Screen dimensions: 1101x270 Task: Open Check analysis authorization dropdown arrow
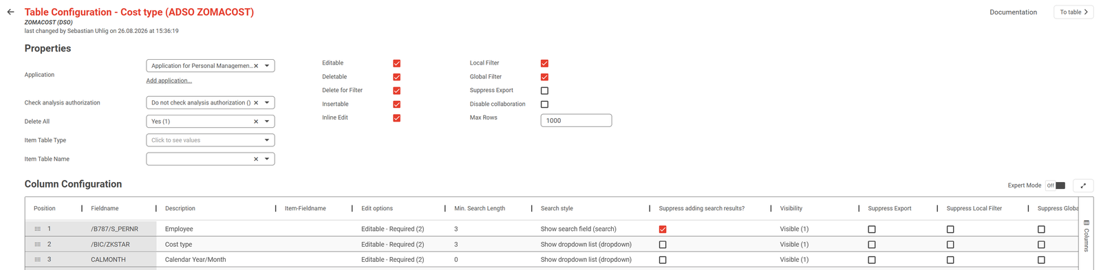pos(267,103)
